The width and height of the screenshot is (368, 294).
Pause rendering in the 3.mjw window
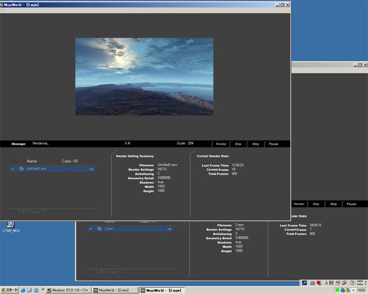[x=274, y=144]
